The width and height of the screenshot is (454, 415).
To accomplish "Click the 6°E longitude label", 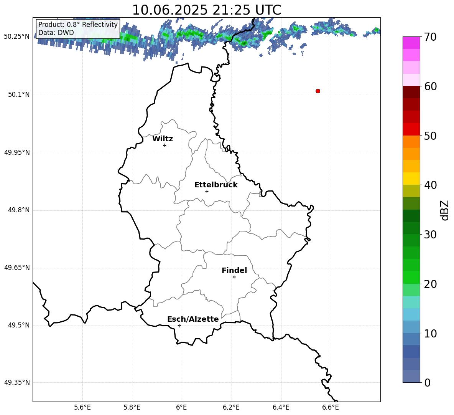I will click(181, 407).
